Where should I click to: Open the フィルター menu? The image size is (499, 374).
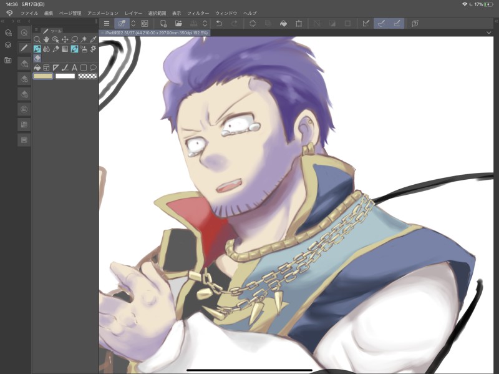[198, 13]
